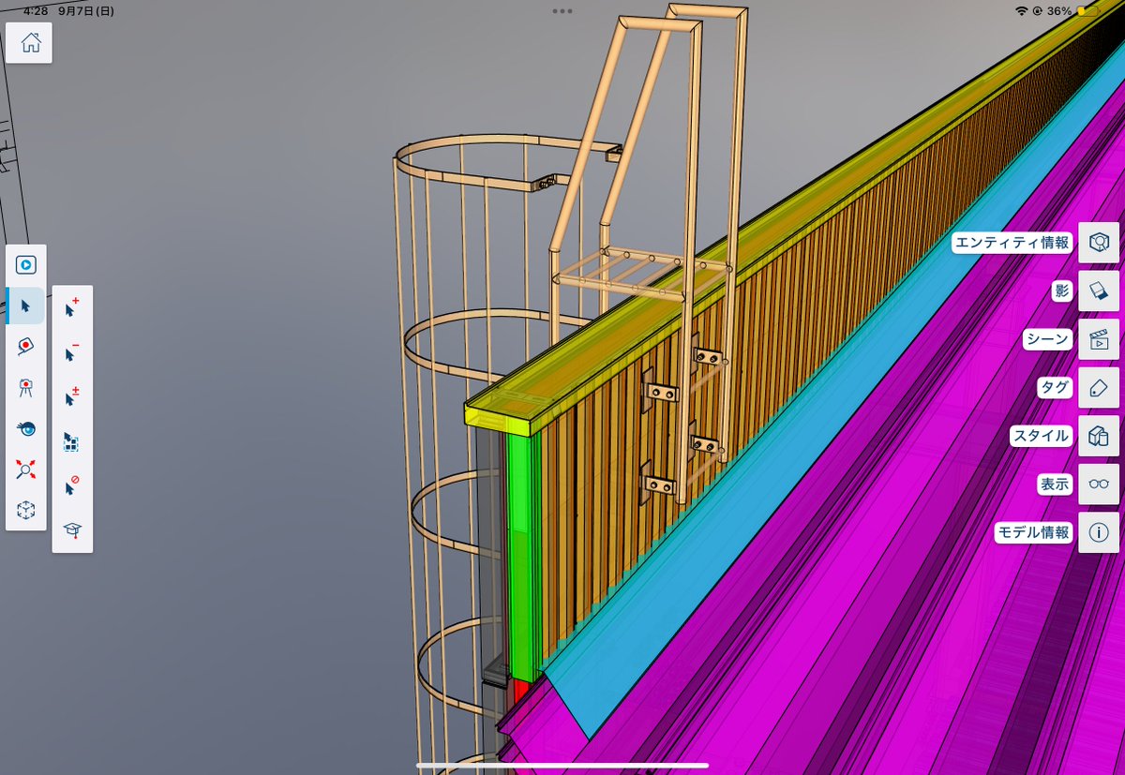This screenshot has width=1125, height=775.
Task: Open Styles via the solids icon
Action: (1098, 436)
